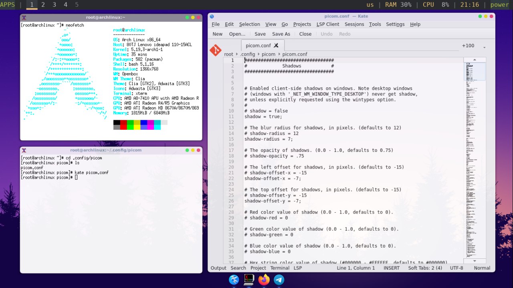Close the picom.conf tab with its X icon

276,46
